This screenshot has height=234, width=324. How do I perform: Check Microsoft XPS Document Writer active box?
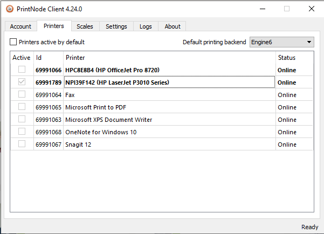[22, 119]
